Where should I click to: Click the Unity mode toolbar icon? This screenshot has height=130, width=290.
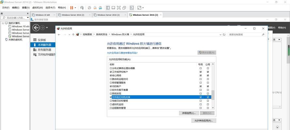124,8
